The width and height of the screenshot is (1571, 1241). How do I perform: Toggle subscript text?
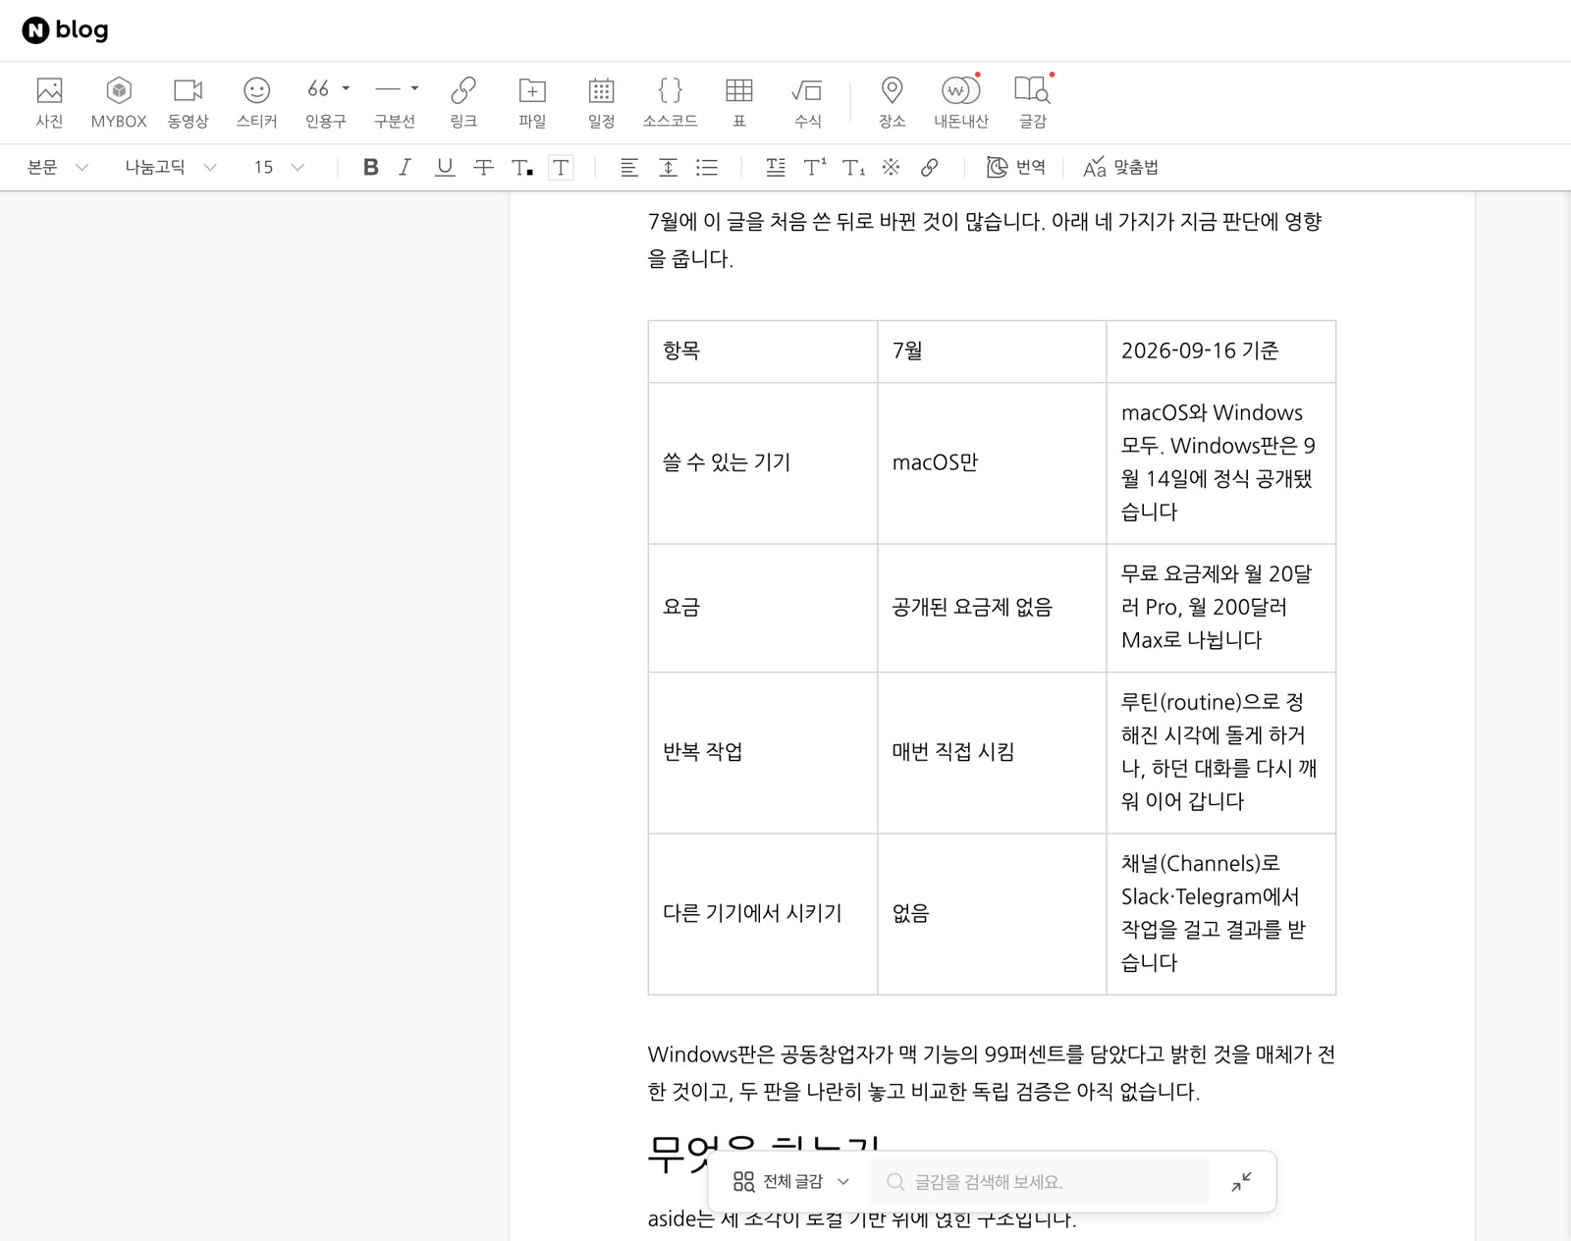[853, 168]
